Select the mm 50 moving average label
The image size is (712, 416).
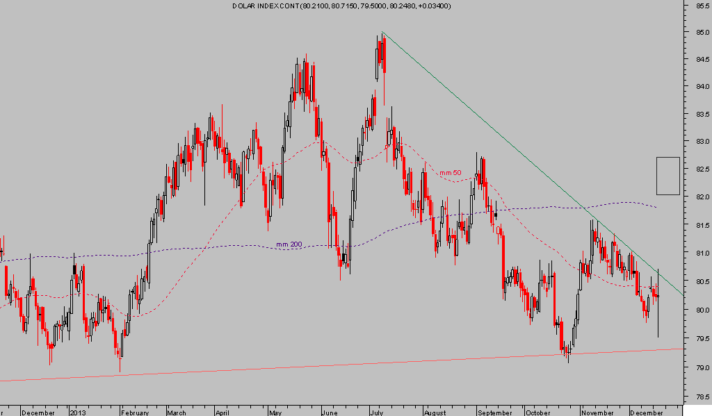pos(450,172)
